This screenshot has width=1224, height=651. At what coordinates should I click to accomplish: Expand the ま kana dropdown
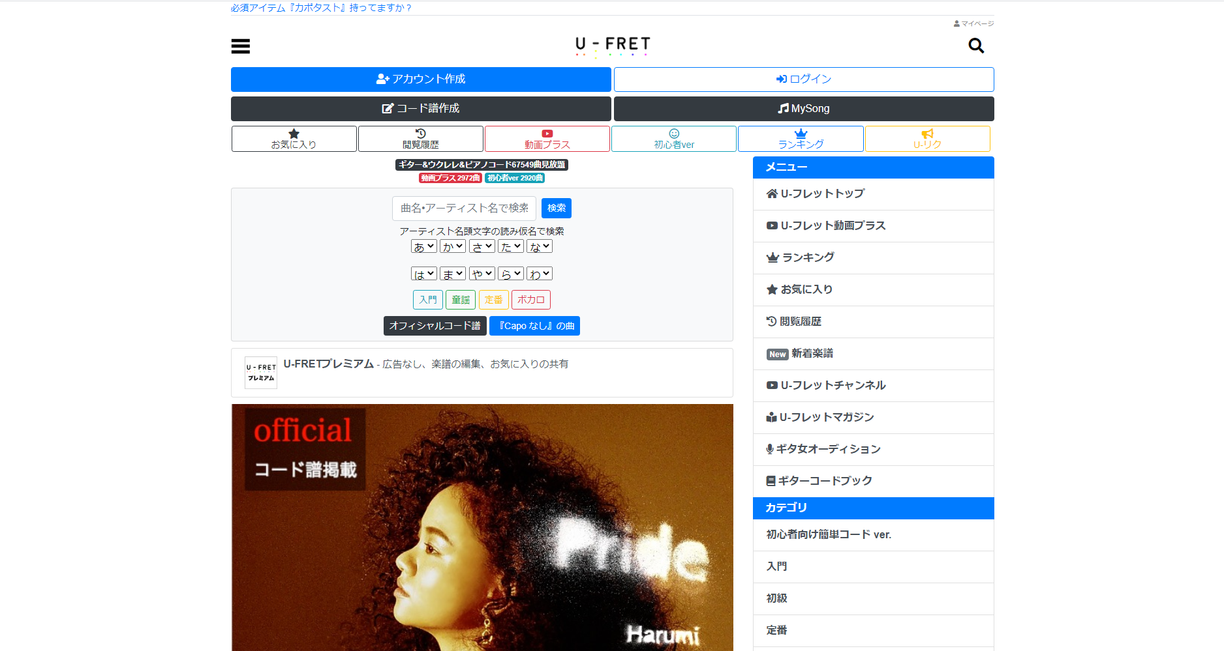(x=453, y=273)
